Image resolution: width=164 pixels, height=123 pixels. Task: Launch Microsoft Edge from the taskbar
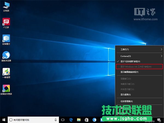click(71, 120)
